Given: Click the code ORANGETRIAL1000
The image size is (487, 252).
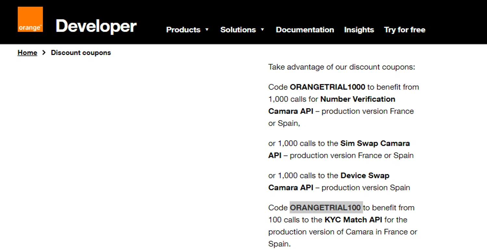Looking at the screenshot, I should tap(327, 87).
